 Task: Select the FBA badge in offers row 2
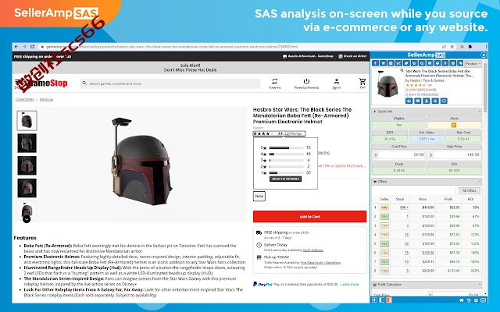(x=384, y=217)
